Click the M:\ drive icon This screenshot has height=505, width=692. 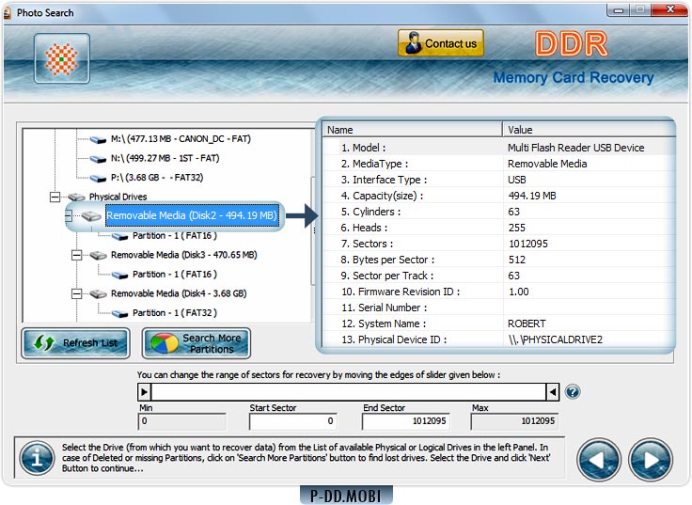(98, 140)
